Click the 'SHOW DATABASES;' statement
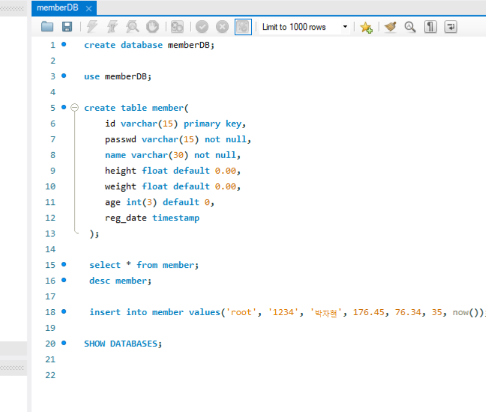This screenshot has width=486, height=412. click(123, 344)
